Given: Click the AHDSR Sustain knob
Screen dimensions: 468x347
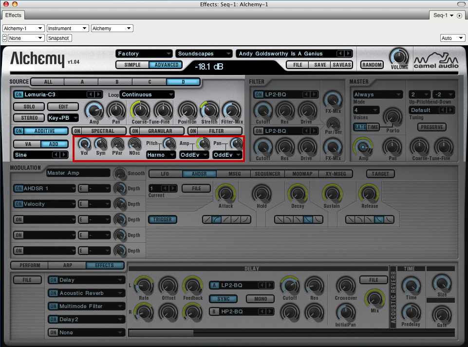Looking at the screenshot, I should [332, 194].
